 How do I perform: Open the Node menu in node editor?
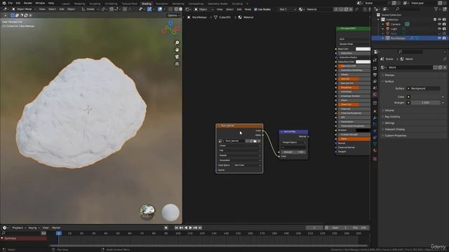point(248,9)
